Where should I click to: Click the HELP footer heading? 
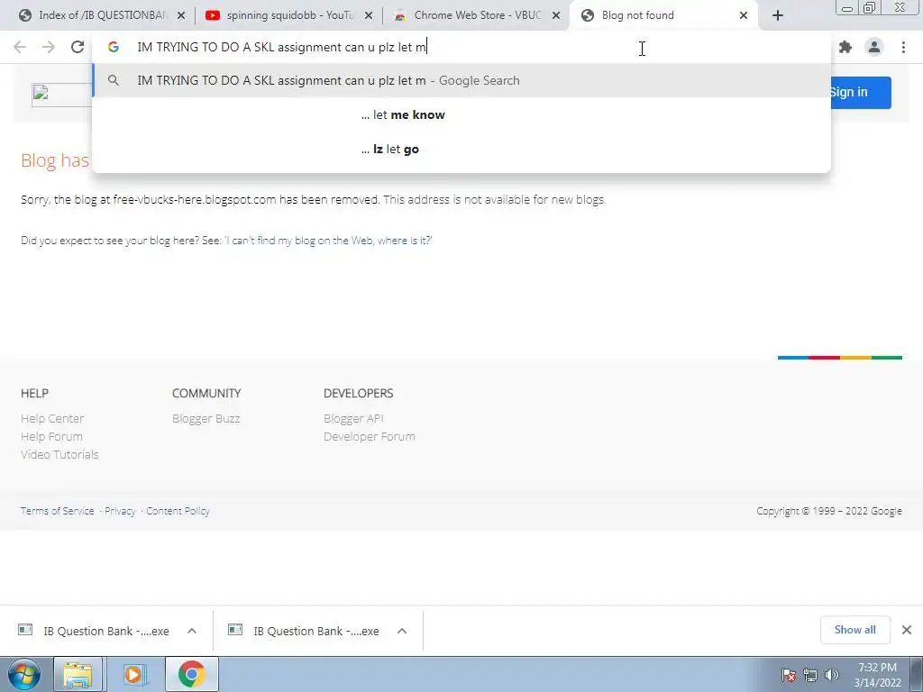click(x=35, y=393)
